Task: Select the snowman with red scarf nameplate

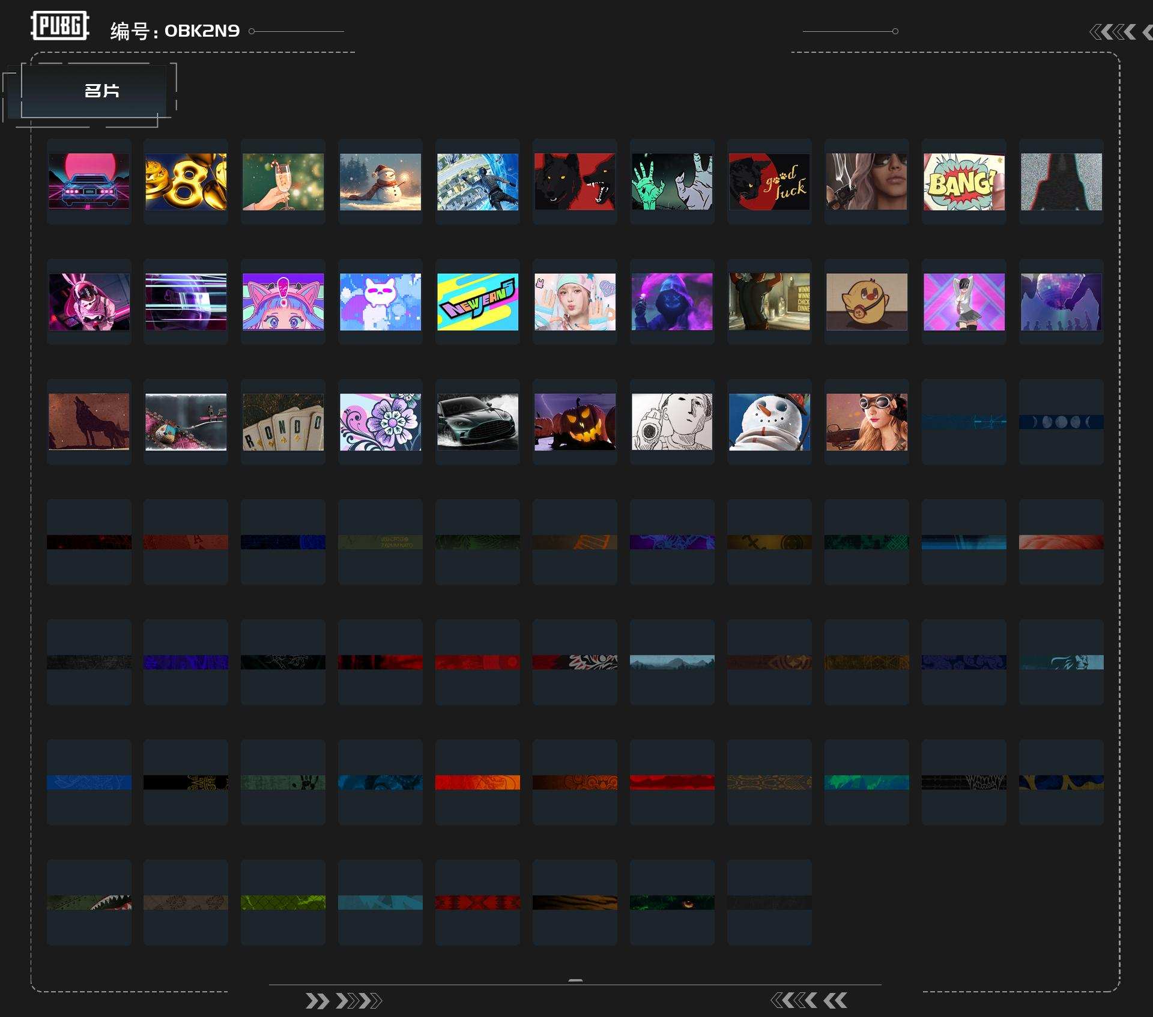Action: pyautogui.click(x=381, y=181)
